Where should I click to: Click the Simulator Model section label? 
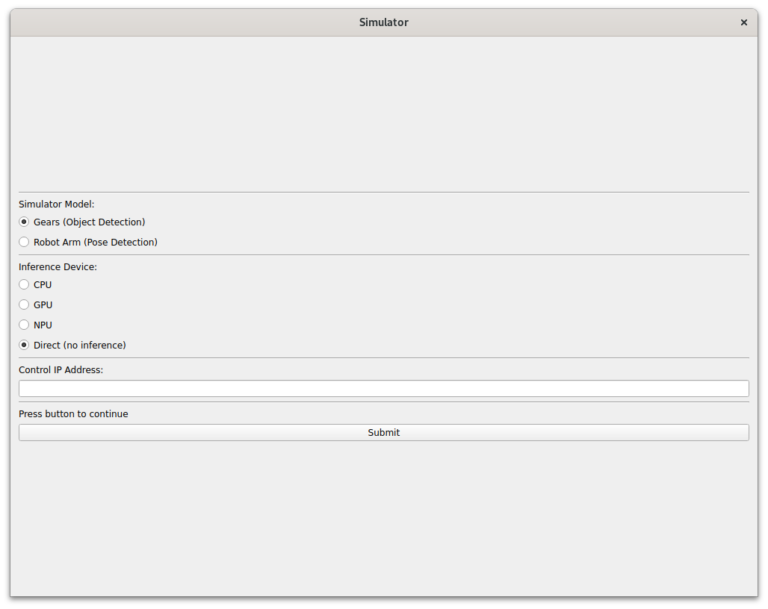tap(56, 204)
